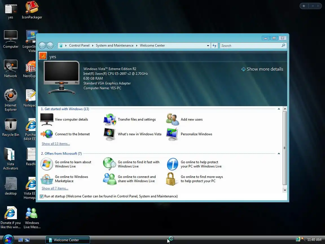This screenshot has width=325, height=244.
Task: Click the network tray icon
Action: pyautogui.click(x=298, y=240)
